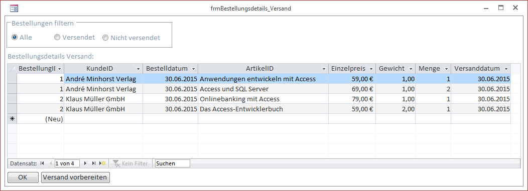Image resolution: width=528 pixels, height=191 pixels.
Task: Open Menge column filter dropdown
Action: [x=447, y=69]
